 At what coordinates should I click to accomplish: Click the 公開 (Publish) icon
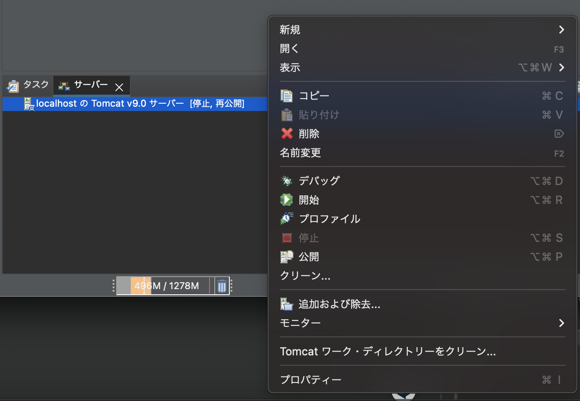click(287, 256)
